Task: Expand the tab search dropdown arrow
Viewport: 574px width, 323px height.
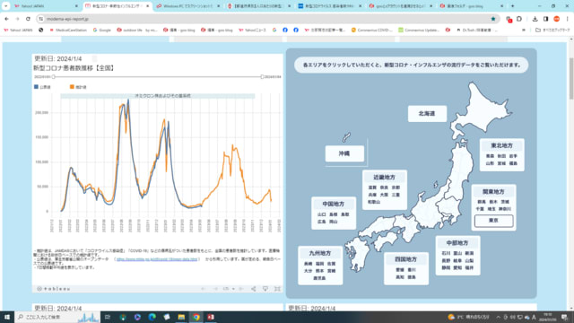Action: 6,6
